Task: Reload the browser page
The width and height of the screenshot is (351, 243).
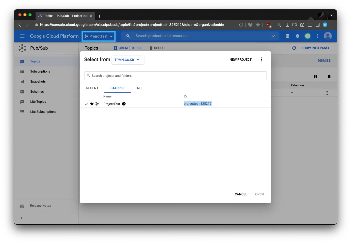Action: (241, 25)
